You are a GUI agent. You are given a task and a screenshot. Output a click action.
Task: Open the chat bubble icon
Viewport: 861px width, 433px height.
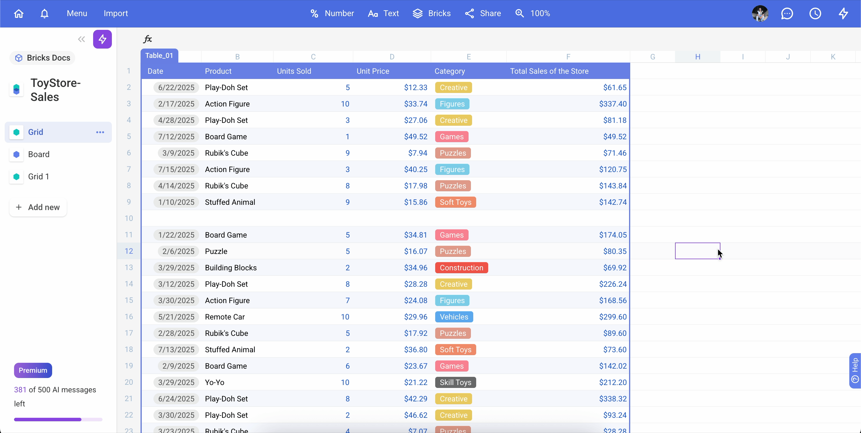coord(787,14)
